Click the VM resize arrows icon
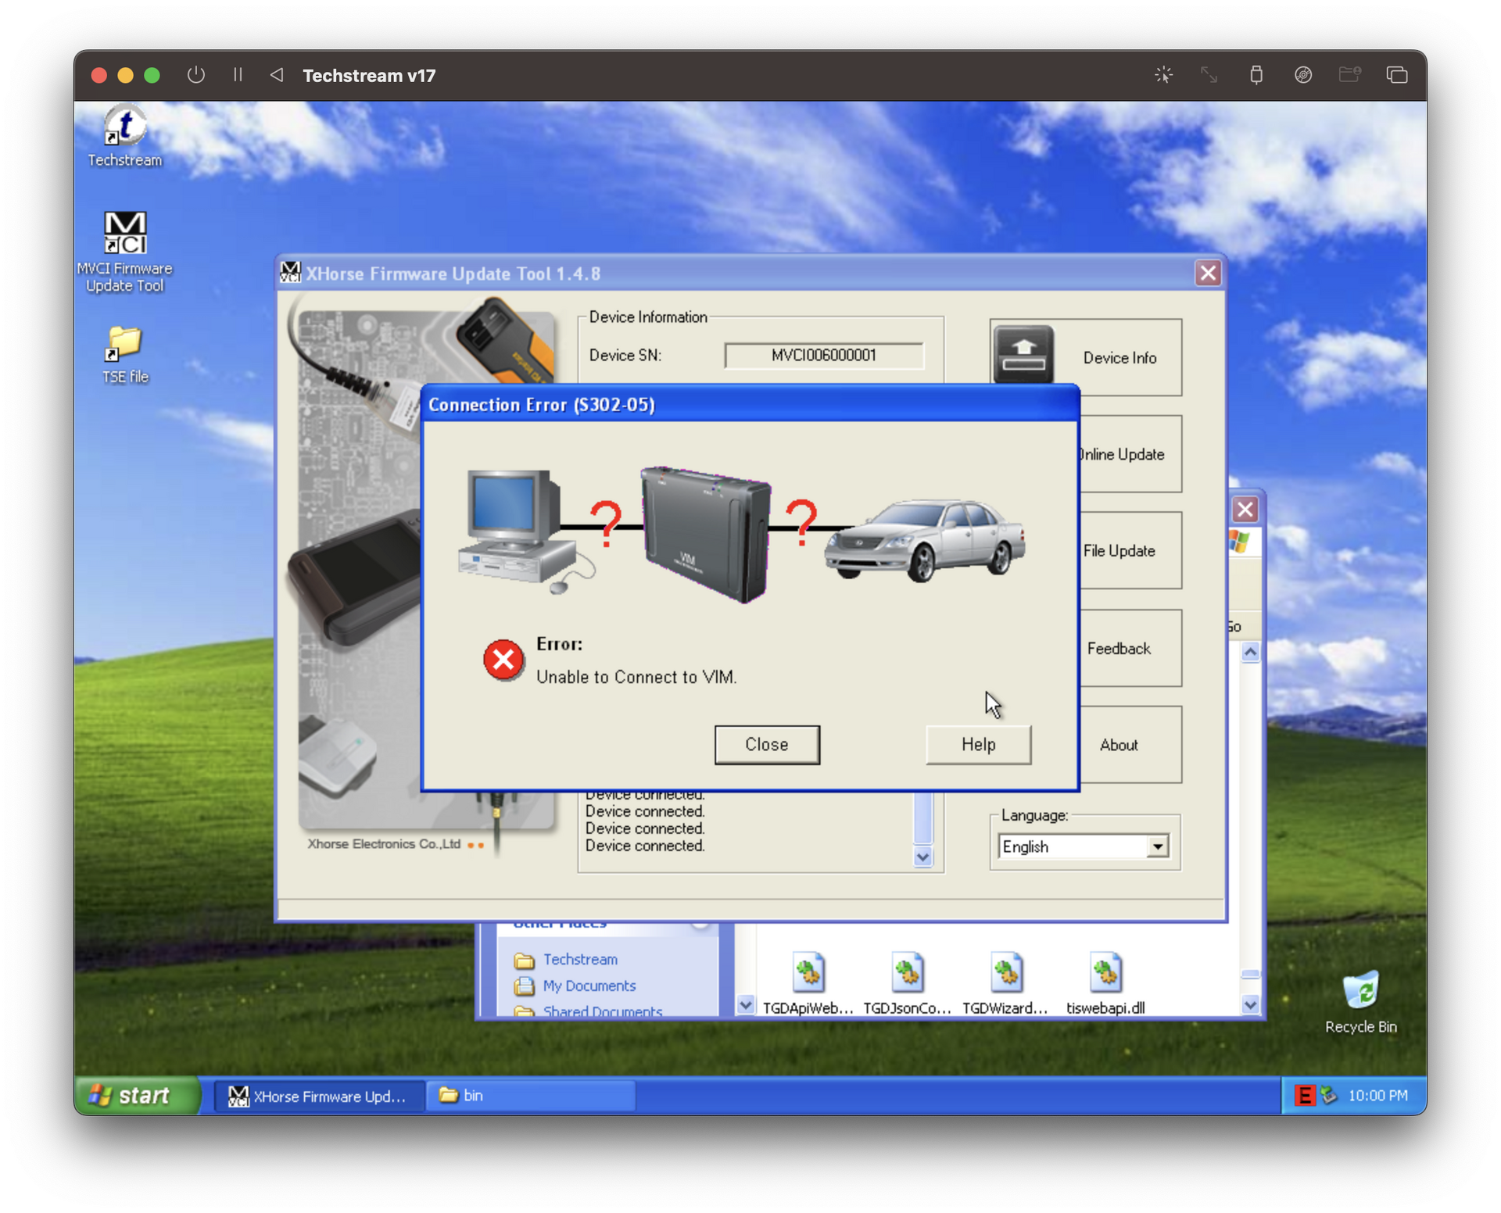The image size is (1501, 1213). (x=1209, y=75)
